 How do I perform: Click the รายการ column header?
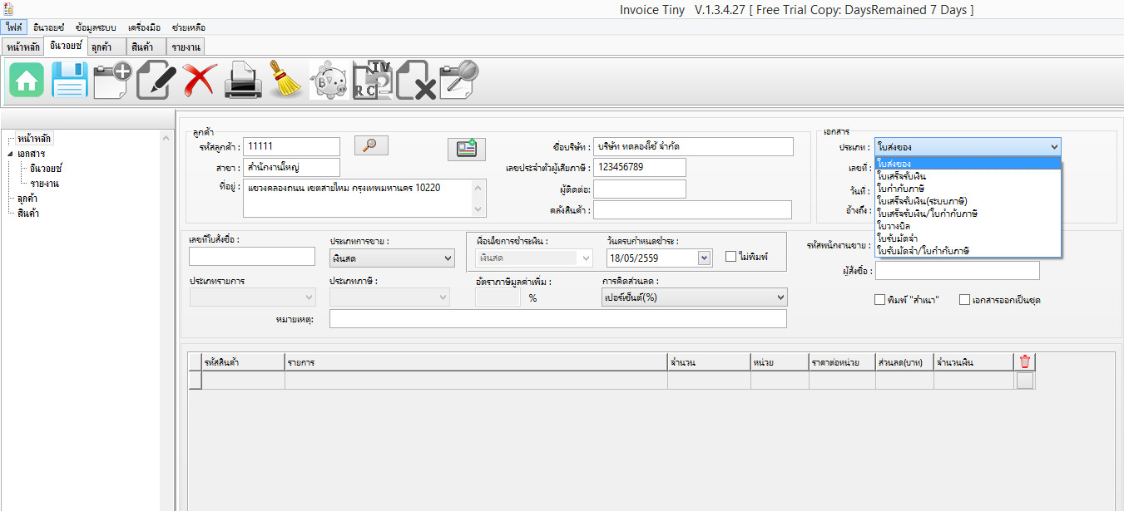point(476,362)
